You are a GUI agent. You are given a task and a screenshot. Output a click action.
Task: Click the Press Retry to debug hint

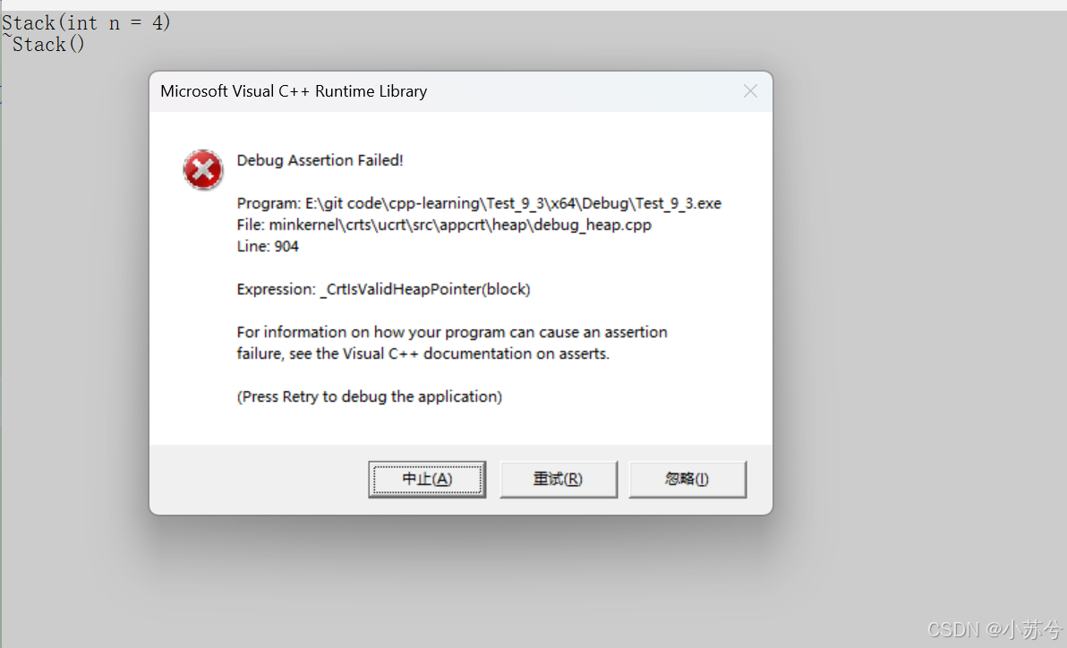click(370, 396)
